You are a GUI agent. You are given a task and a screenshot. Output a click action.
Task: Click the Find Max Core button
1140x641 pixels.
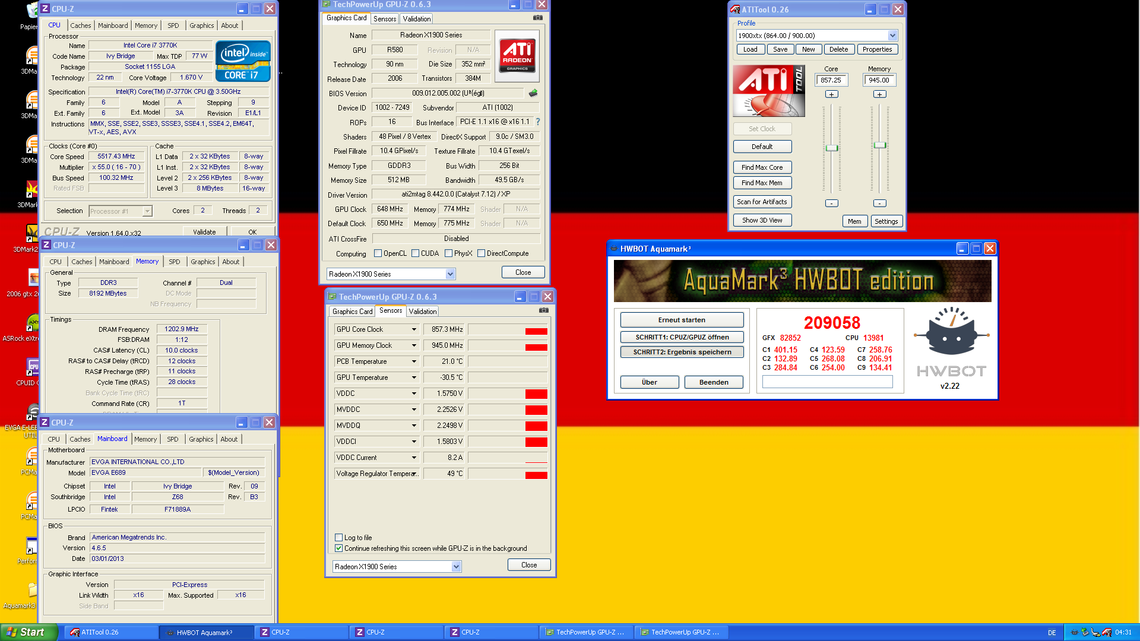pyautogui.click(x=762, y=167)
